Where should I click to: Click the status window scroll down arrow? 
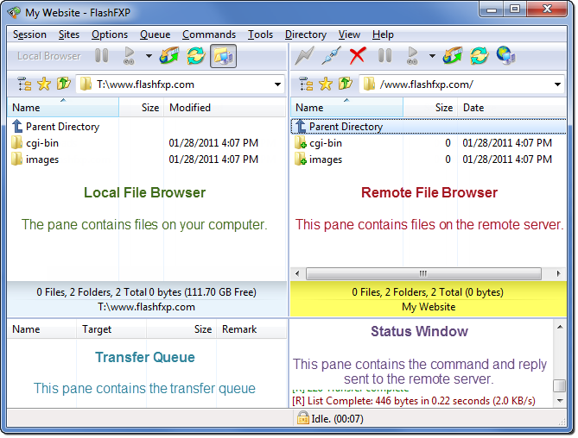(x=560, y=400)
